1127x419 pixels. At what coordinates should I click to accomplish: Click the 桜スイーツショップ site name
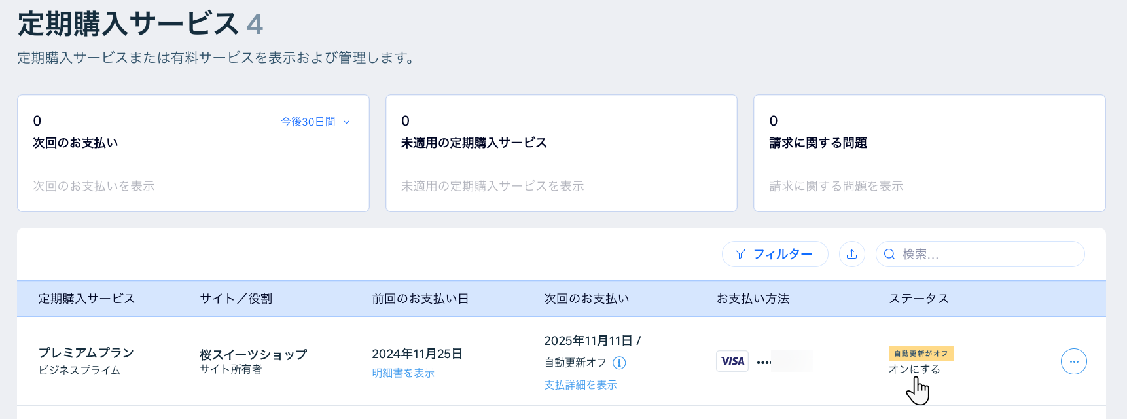(x=253, y=354)
